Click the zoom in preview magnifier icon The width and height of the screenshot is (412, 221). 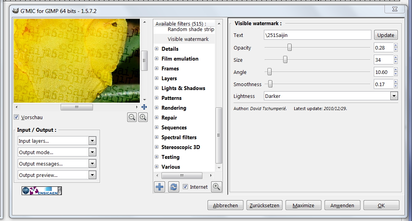pos(143,117)
